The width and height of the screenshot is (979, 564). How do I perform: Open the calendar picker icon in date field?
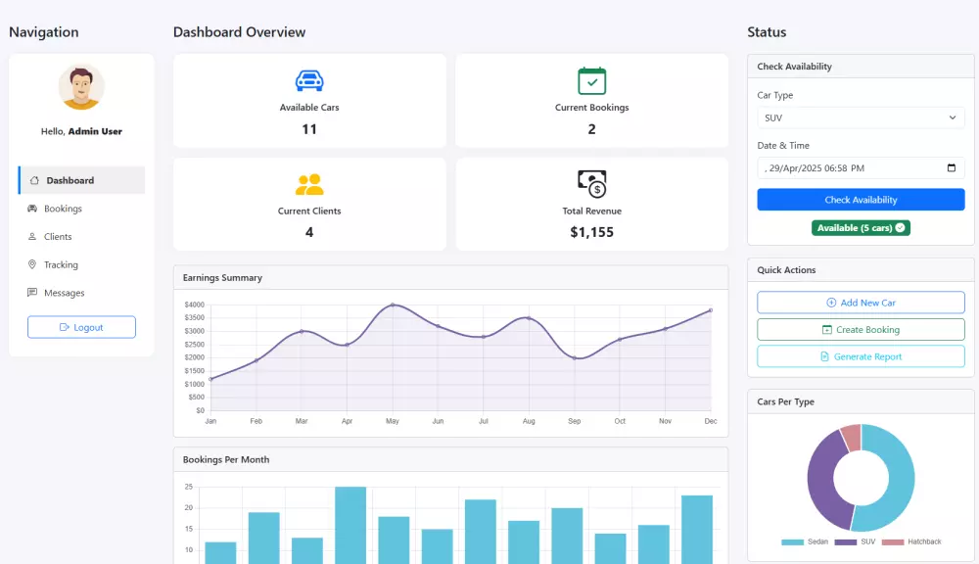[952, 168]
